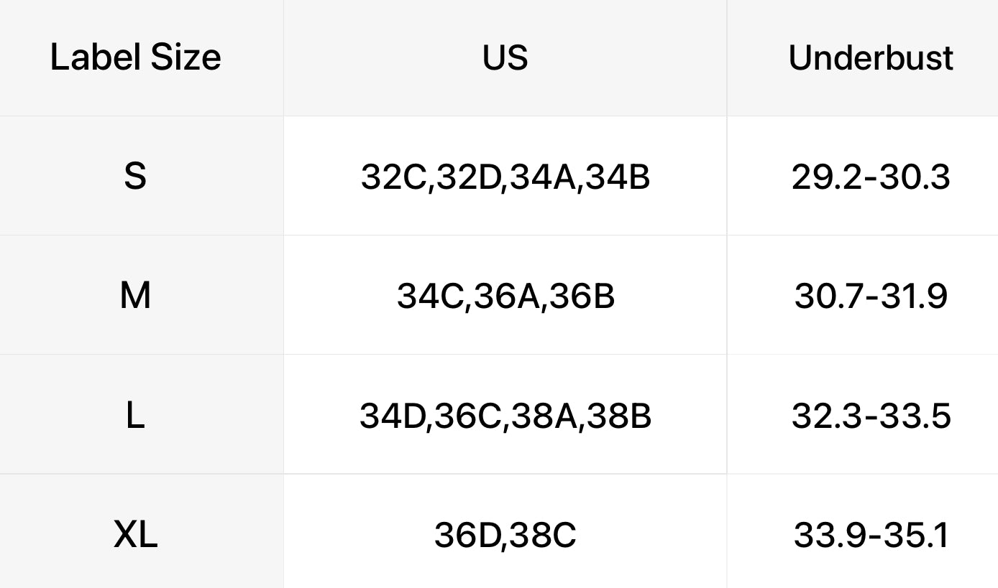Select the S label size cell

coord(135,176)
